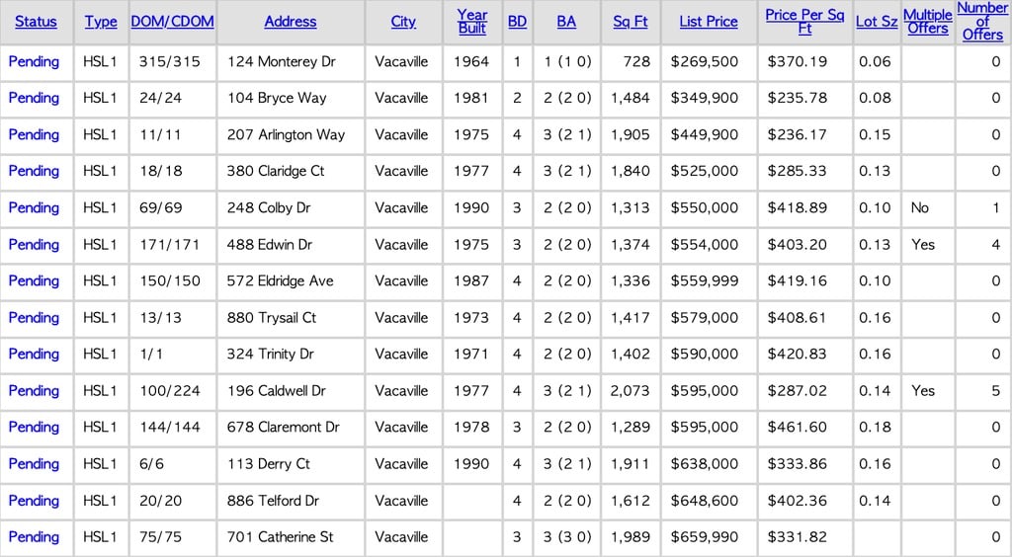The height and width of the screenshot is (557, 1012).
Task: Open Pending status for 124 Monterey Dr
Action: click(34, 61)
